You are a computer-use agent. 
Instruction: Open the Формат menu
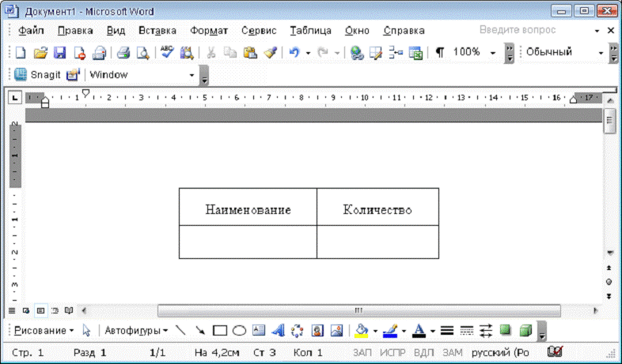pos(209,30)
